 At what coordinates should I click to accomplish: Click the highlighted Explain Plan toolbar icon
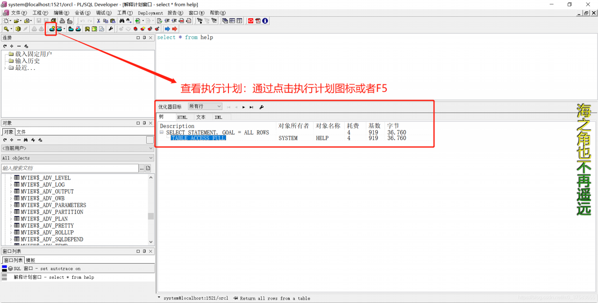51,29
